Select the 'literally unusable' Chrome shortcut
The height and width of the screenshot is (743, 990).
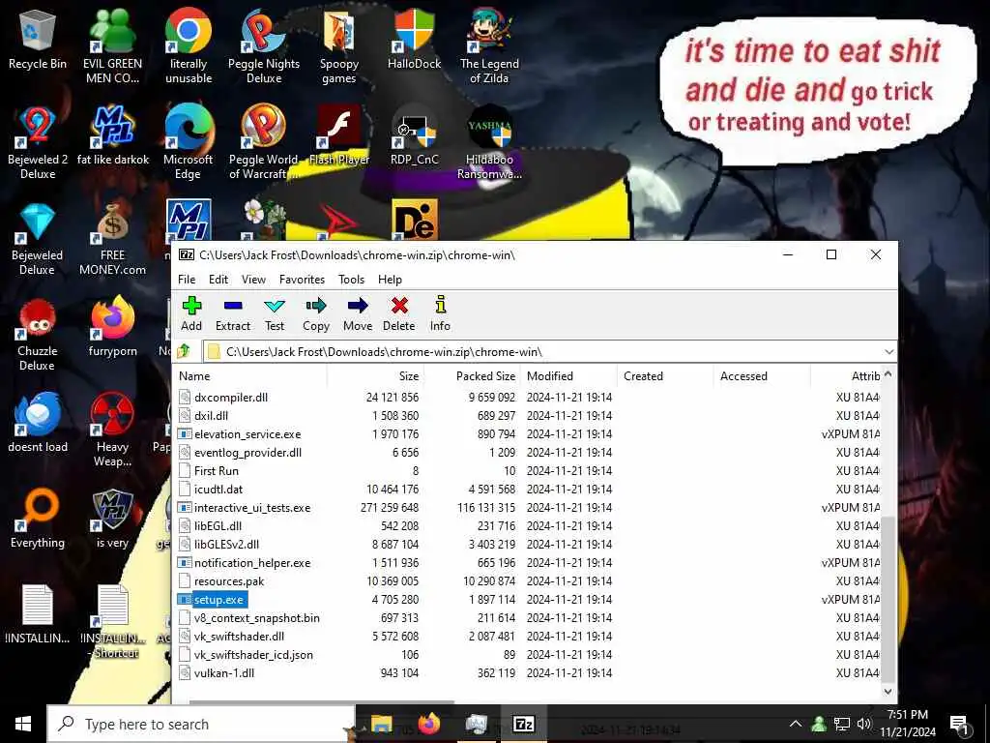189,46
